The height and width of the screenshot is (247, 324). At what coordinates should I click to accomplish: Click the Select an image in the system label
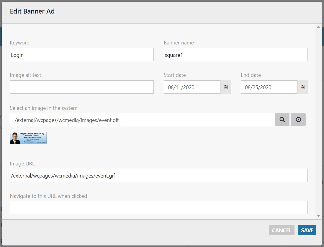point(44,108)
